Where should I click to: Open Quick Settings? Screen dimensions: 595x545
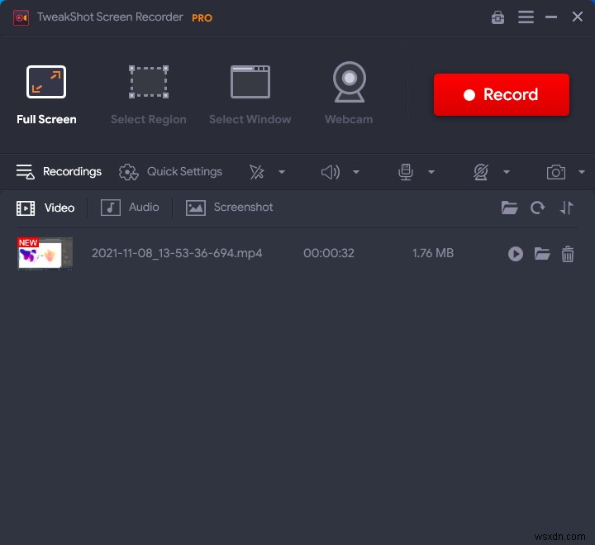[170, 172]
